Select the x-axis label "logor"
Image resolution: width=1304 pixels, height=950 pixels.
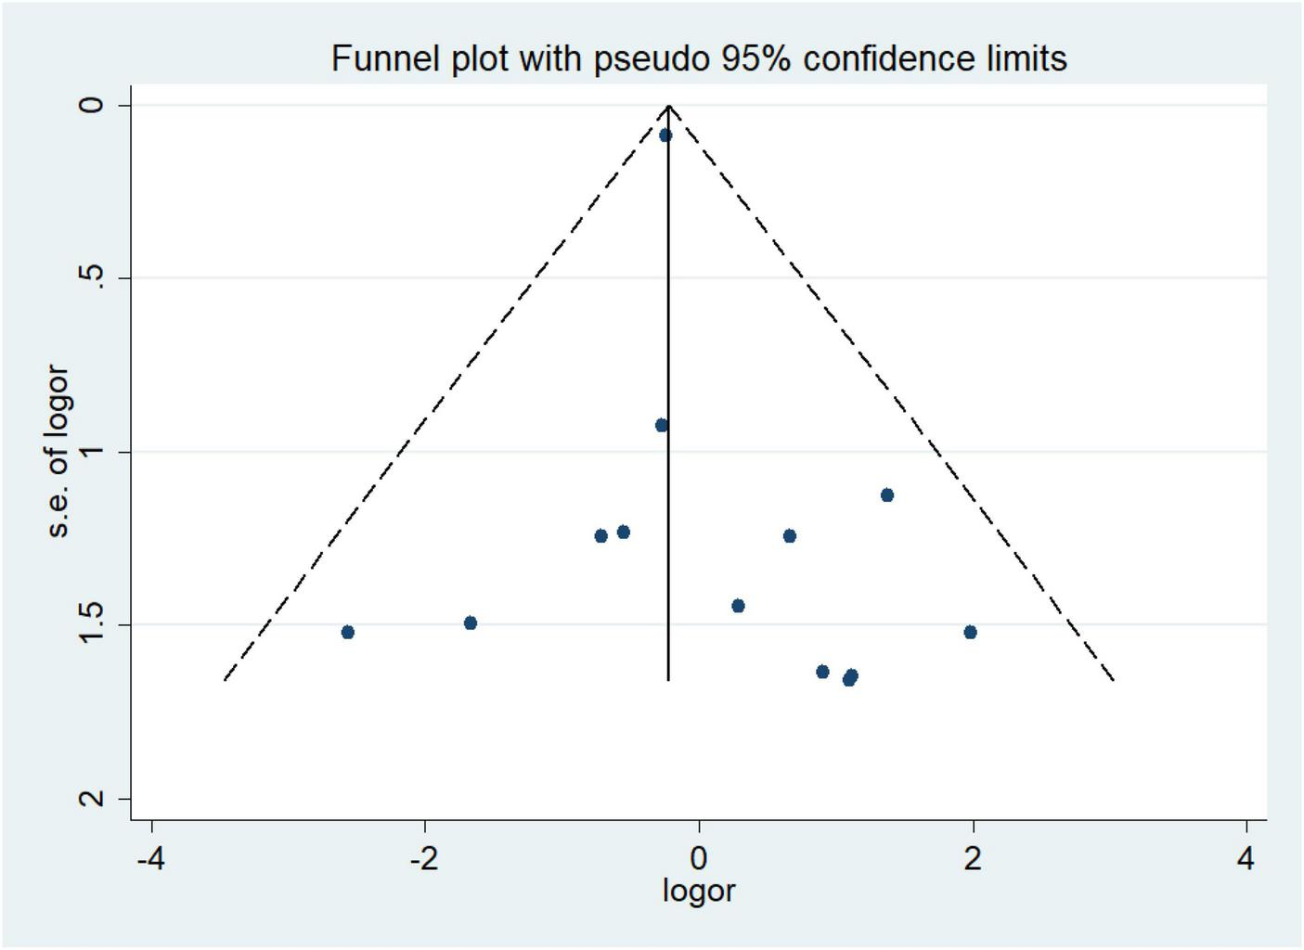[699, 892]
